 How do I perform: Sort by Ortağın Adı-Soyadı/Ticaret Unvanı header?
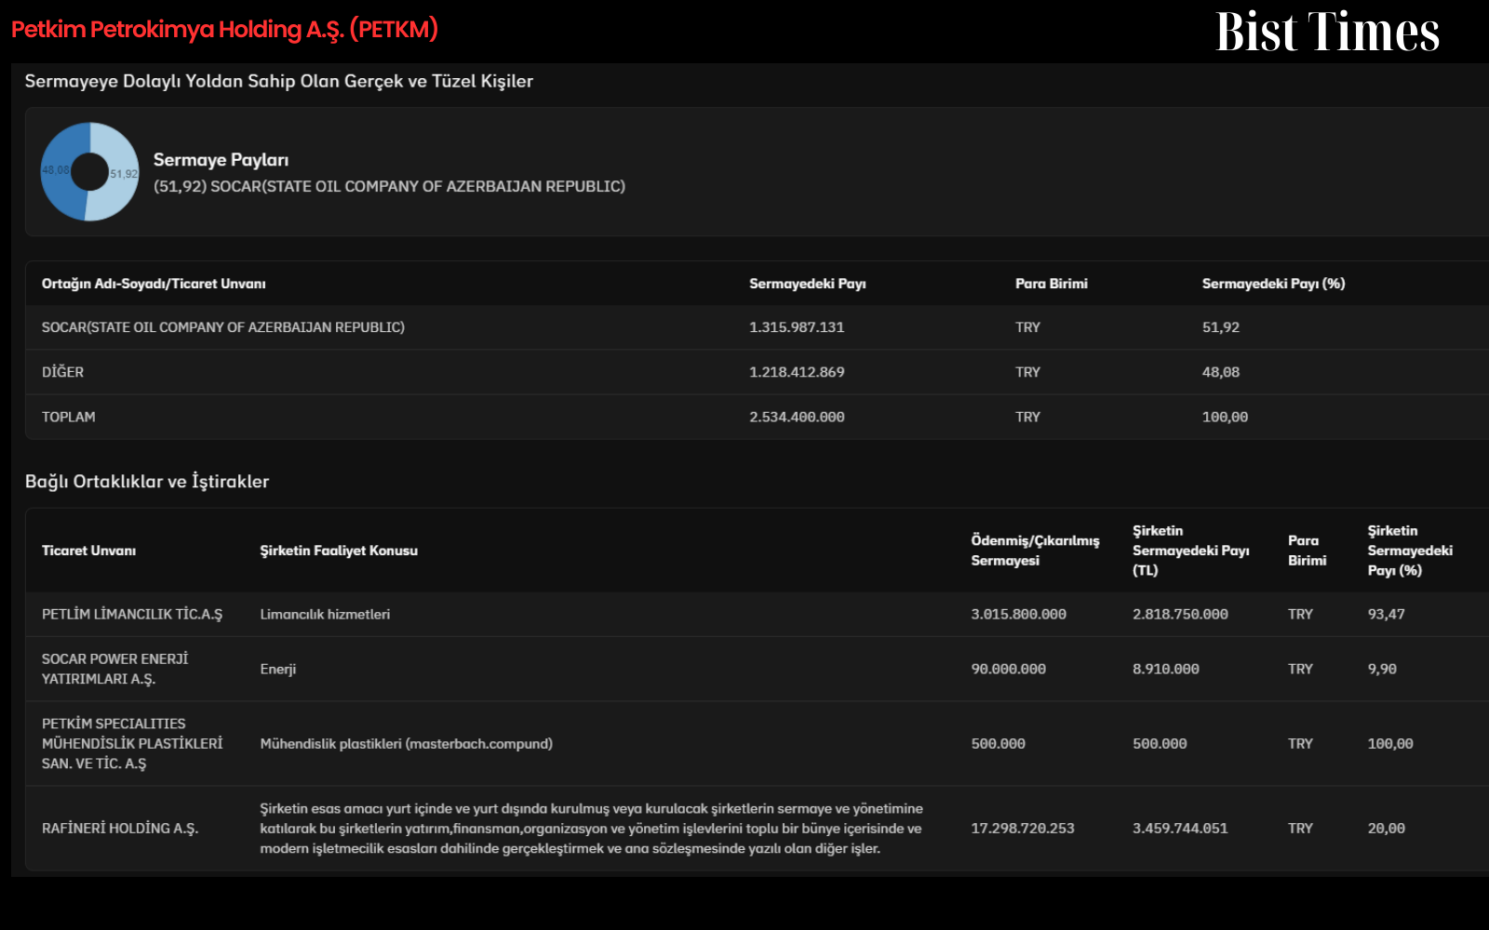(154, 284)
